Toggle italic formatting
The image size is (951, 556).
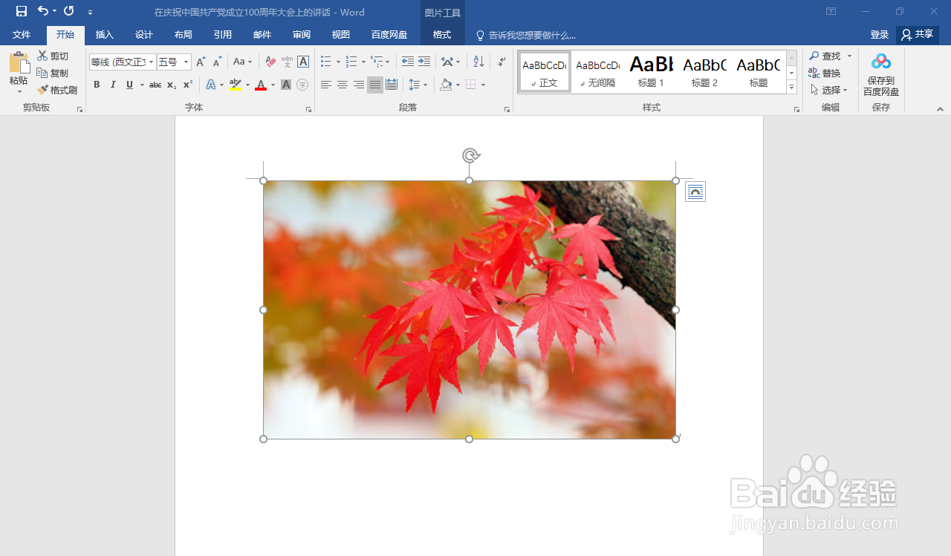click(113, 85)
